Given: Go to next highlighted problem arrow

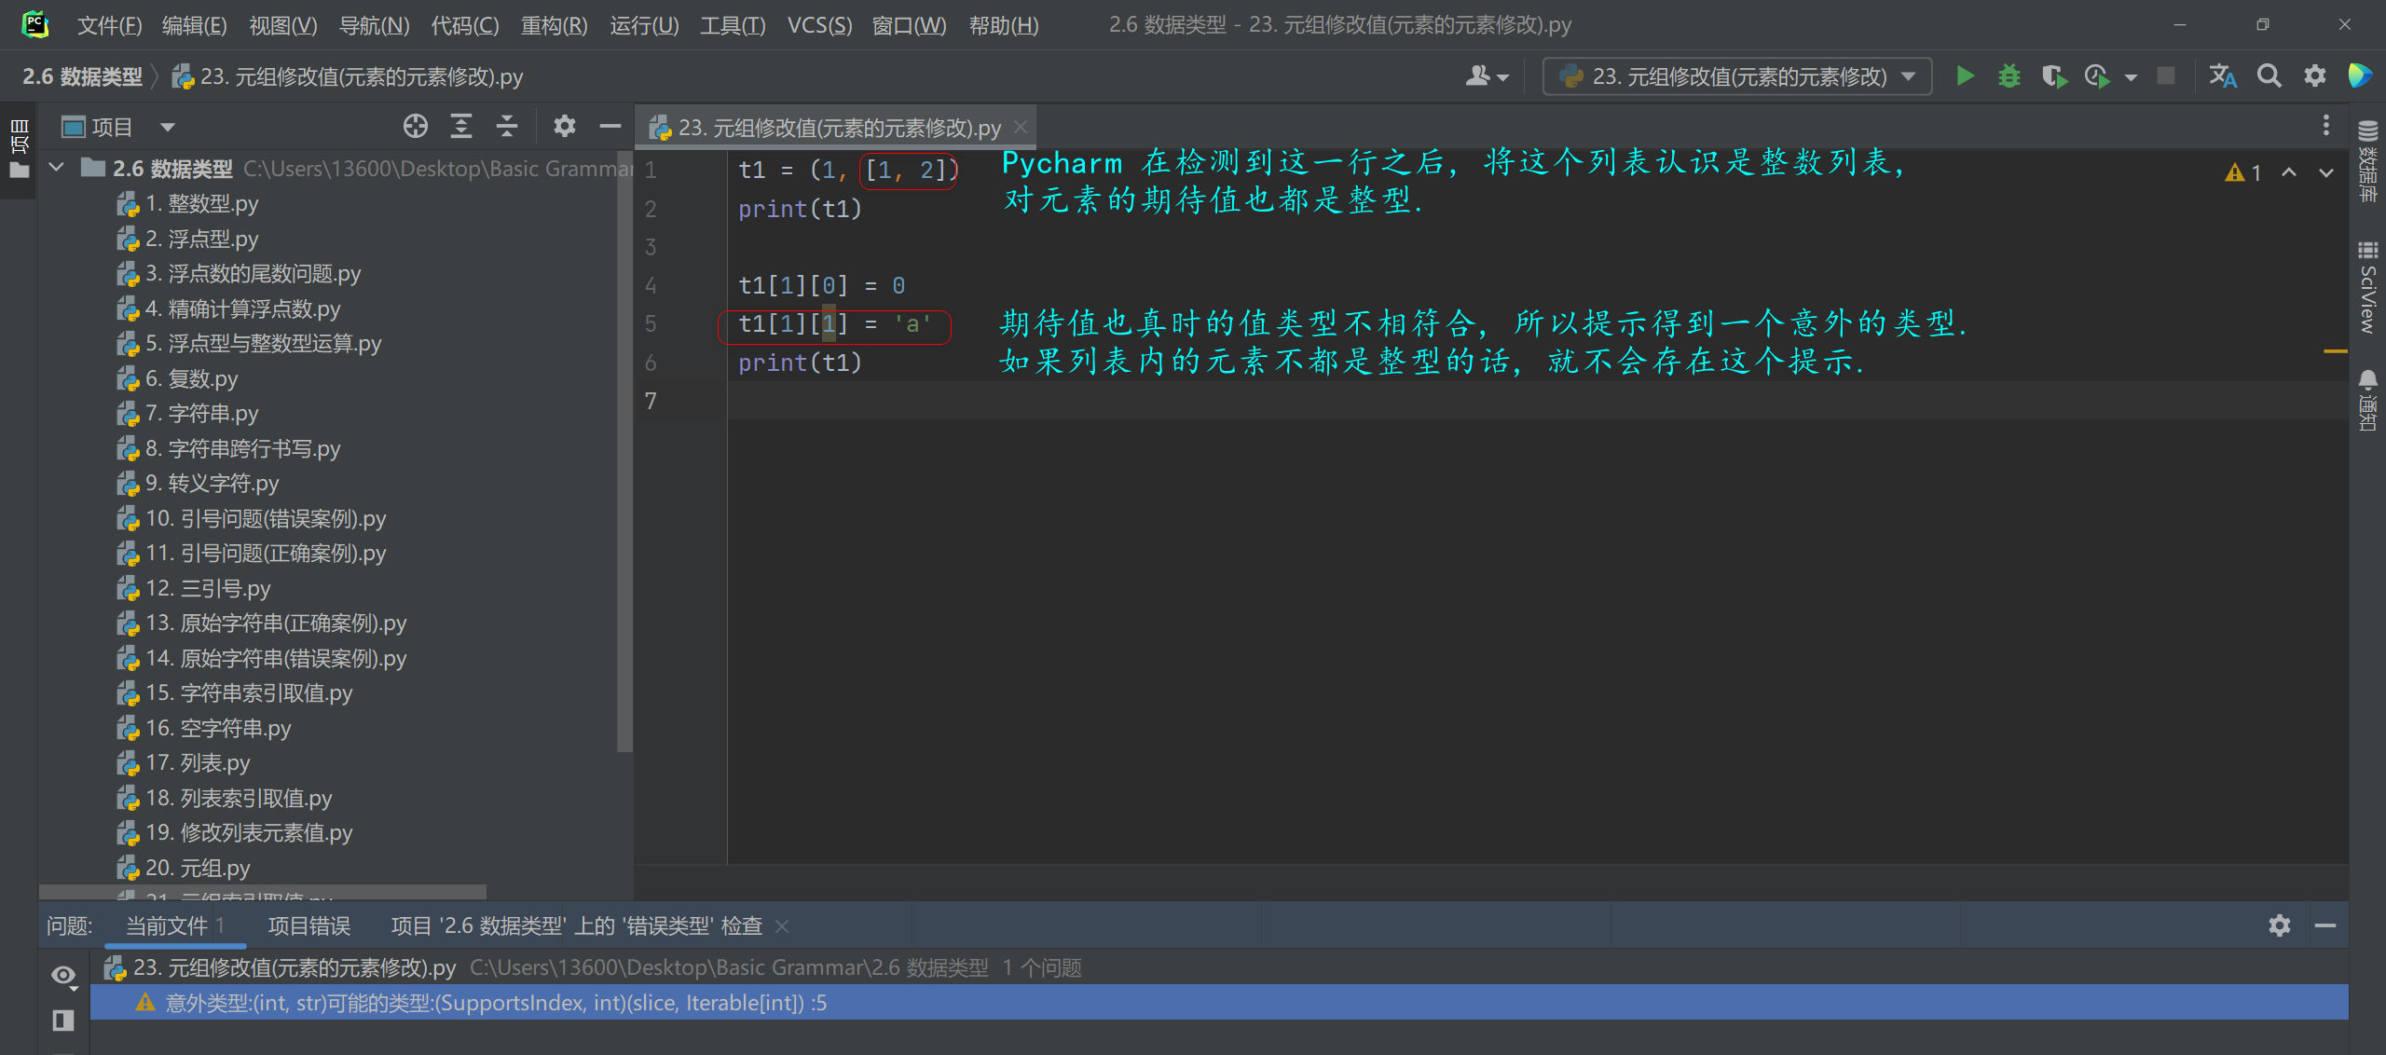Looking at the screenshot, I should coord(2326,172).
